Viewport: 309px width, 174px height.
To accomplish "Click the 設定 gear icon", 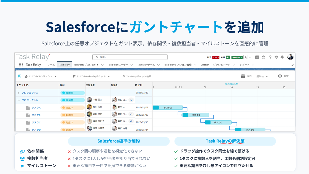I will (280, 76).
